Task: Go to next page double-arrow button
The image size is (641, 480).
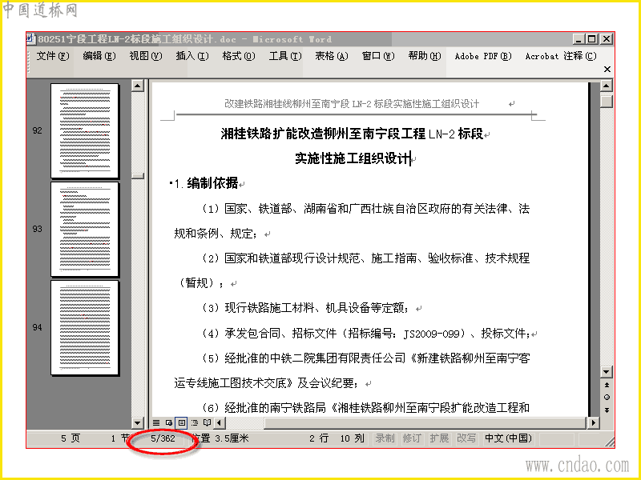Action: 607,410
